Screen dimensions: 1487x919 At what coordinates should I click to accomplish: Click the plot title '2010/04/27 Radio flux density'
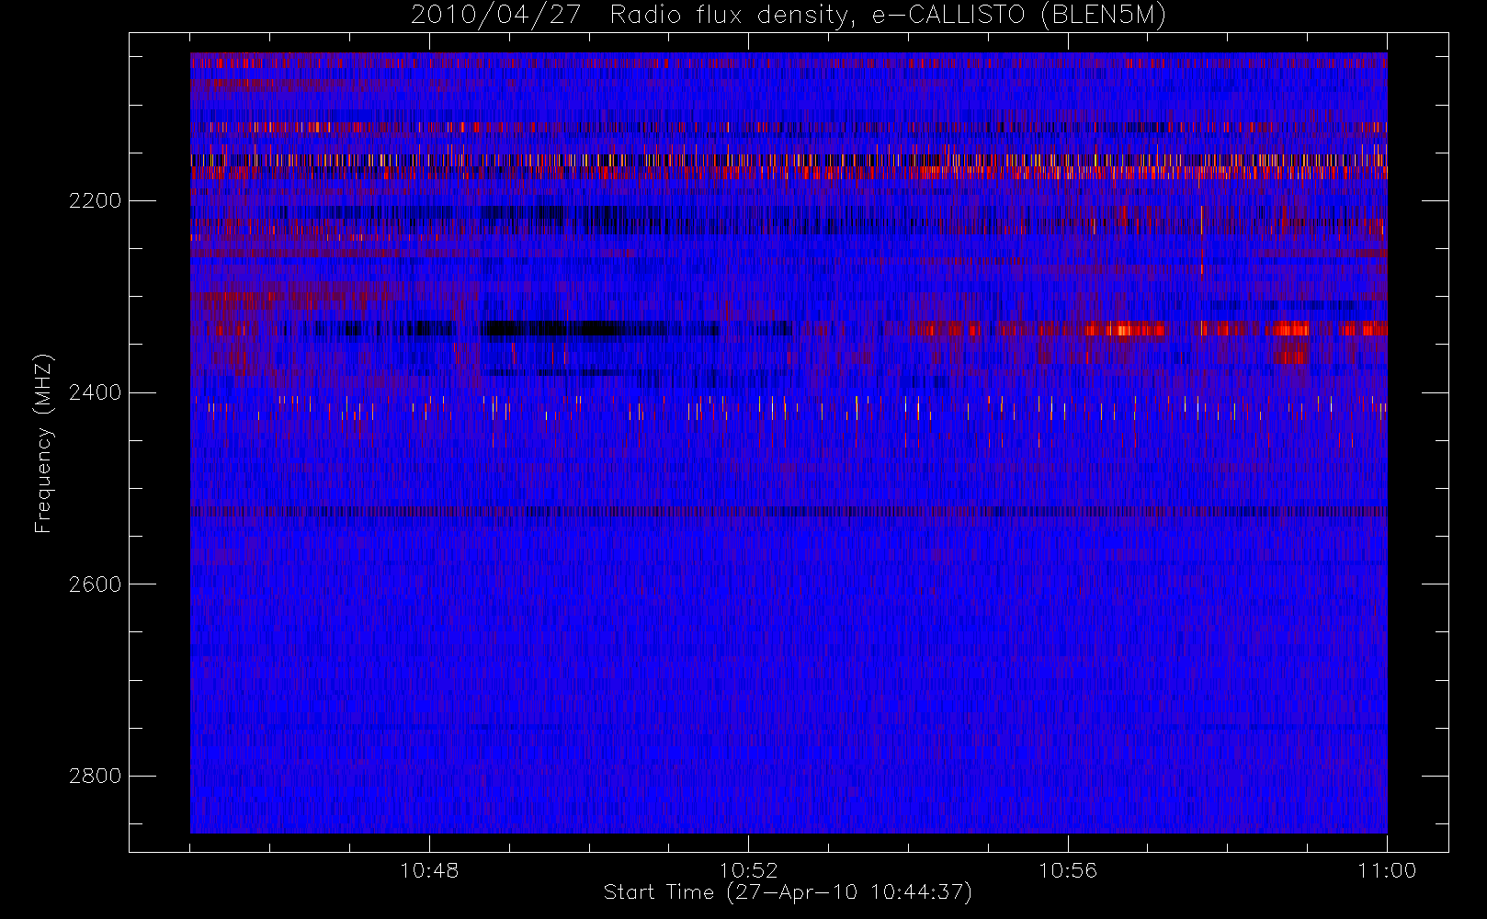coord(789,16)
